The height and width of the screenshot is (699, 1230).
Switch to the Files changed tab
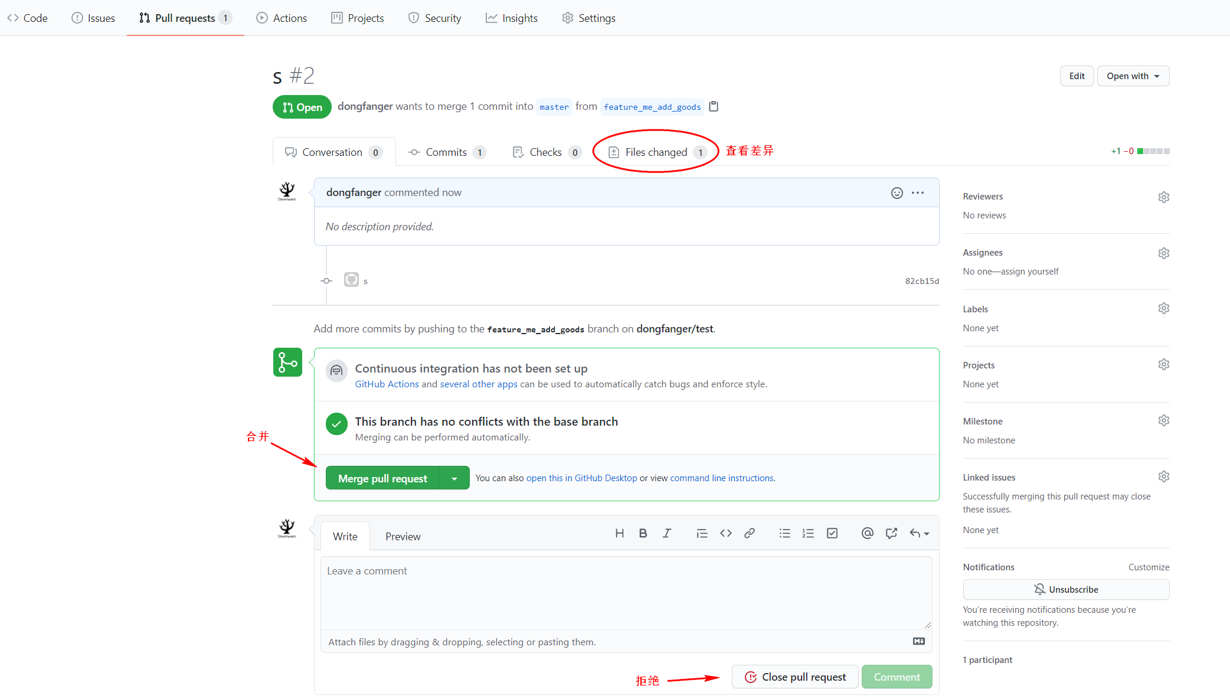(x=656, y=152)
